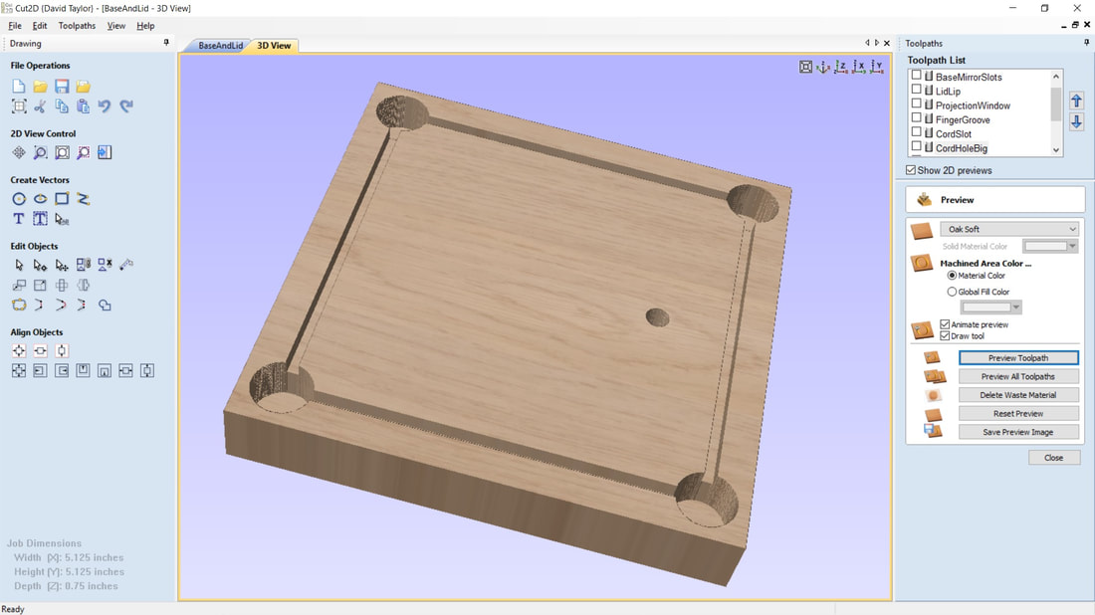This screenshot has height=615, width=1095.
Task: Click the Create New File icon
Action: pos(19,88)
